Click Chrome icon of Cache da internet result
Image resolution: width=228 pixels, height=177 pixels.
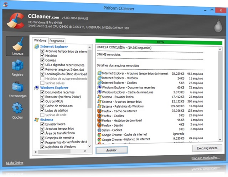click(x=99, y=135)
